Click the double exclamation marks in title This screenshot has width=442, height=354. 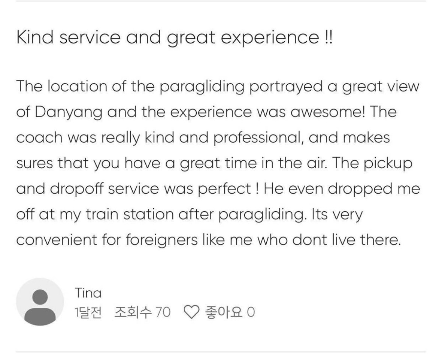[327, 38]
